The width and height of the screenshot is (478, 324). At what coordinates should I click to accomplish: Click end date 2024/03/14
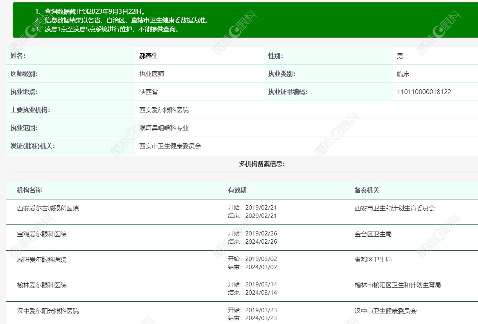click(x=261, y=293)
